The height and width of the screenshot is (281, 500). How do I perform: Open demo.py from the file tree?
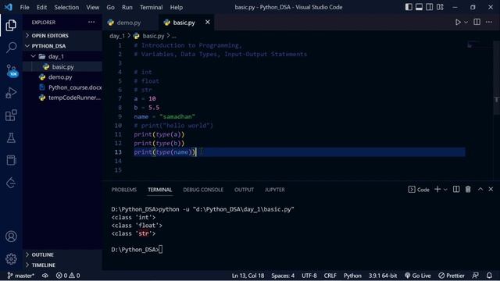(x=62, y=76)
